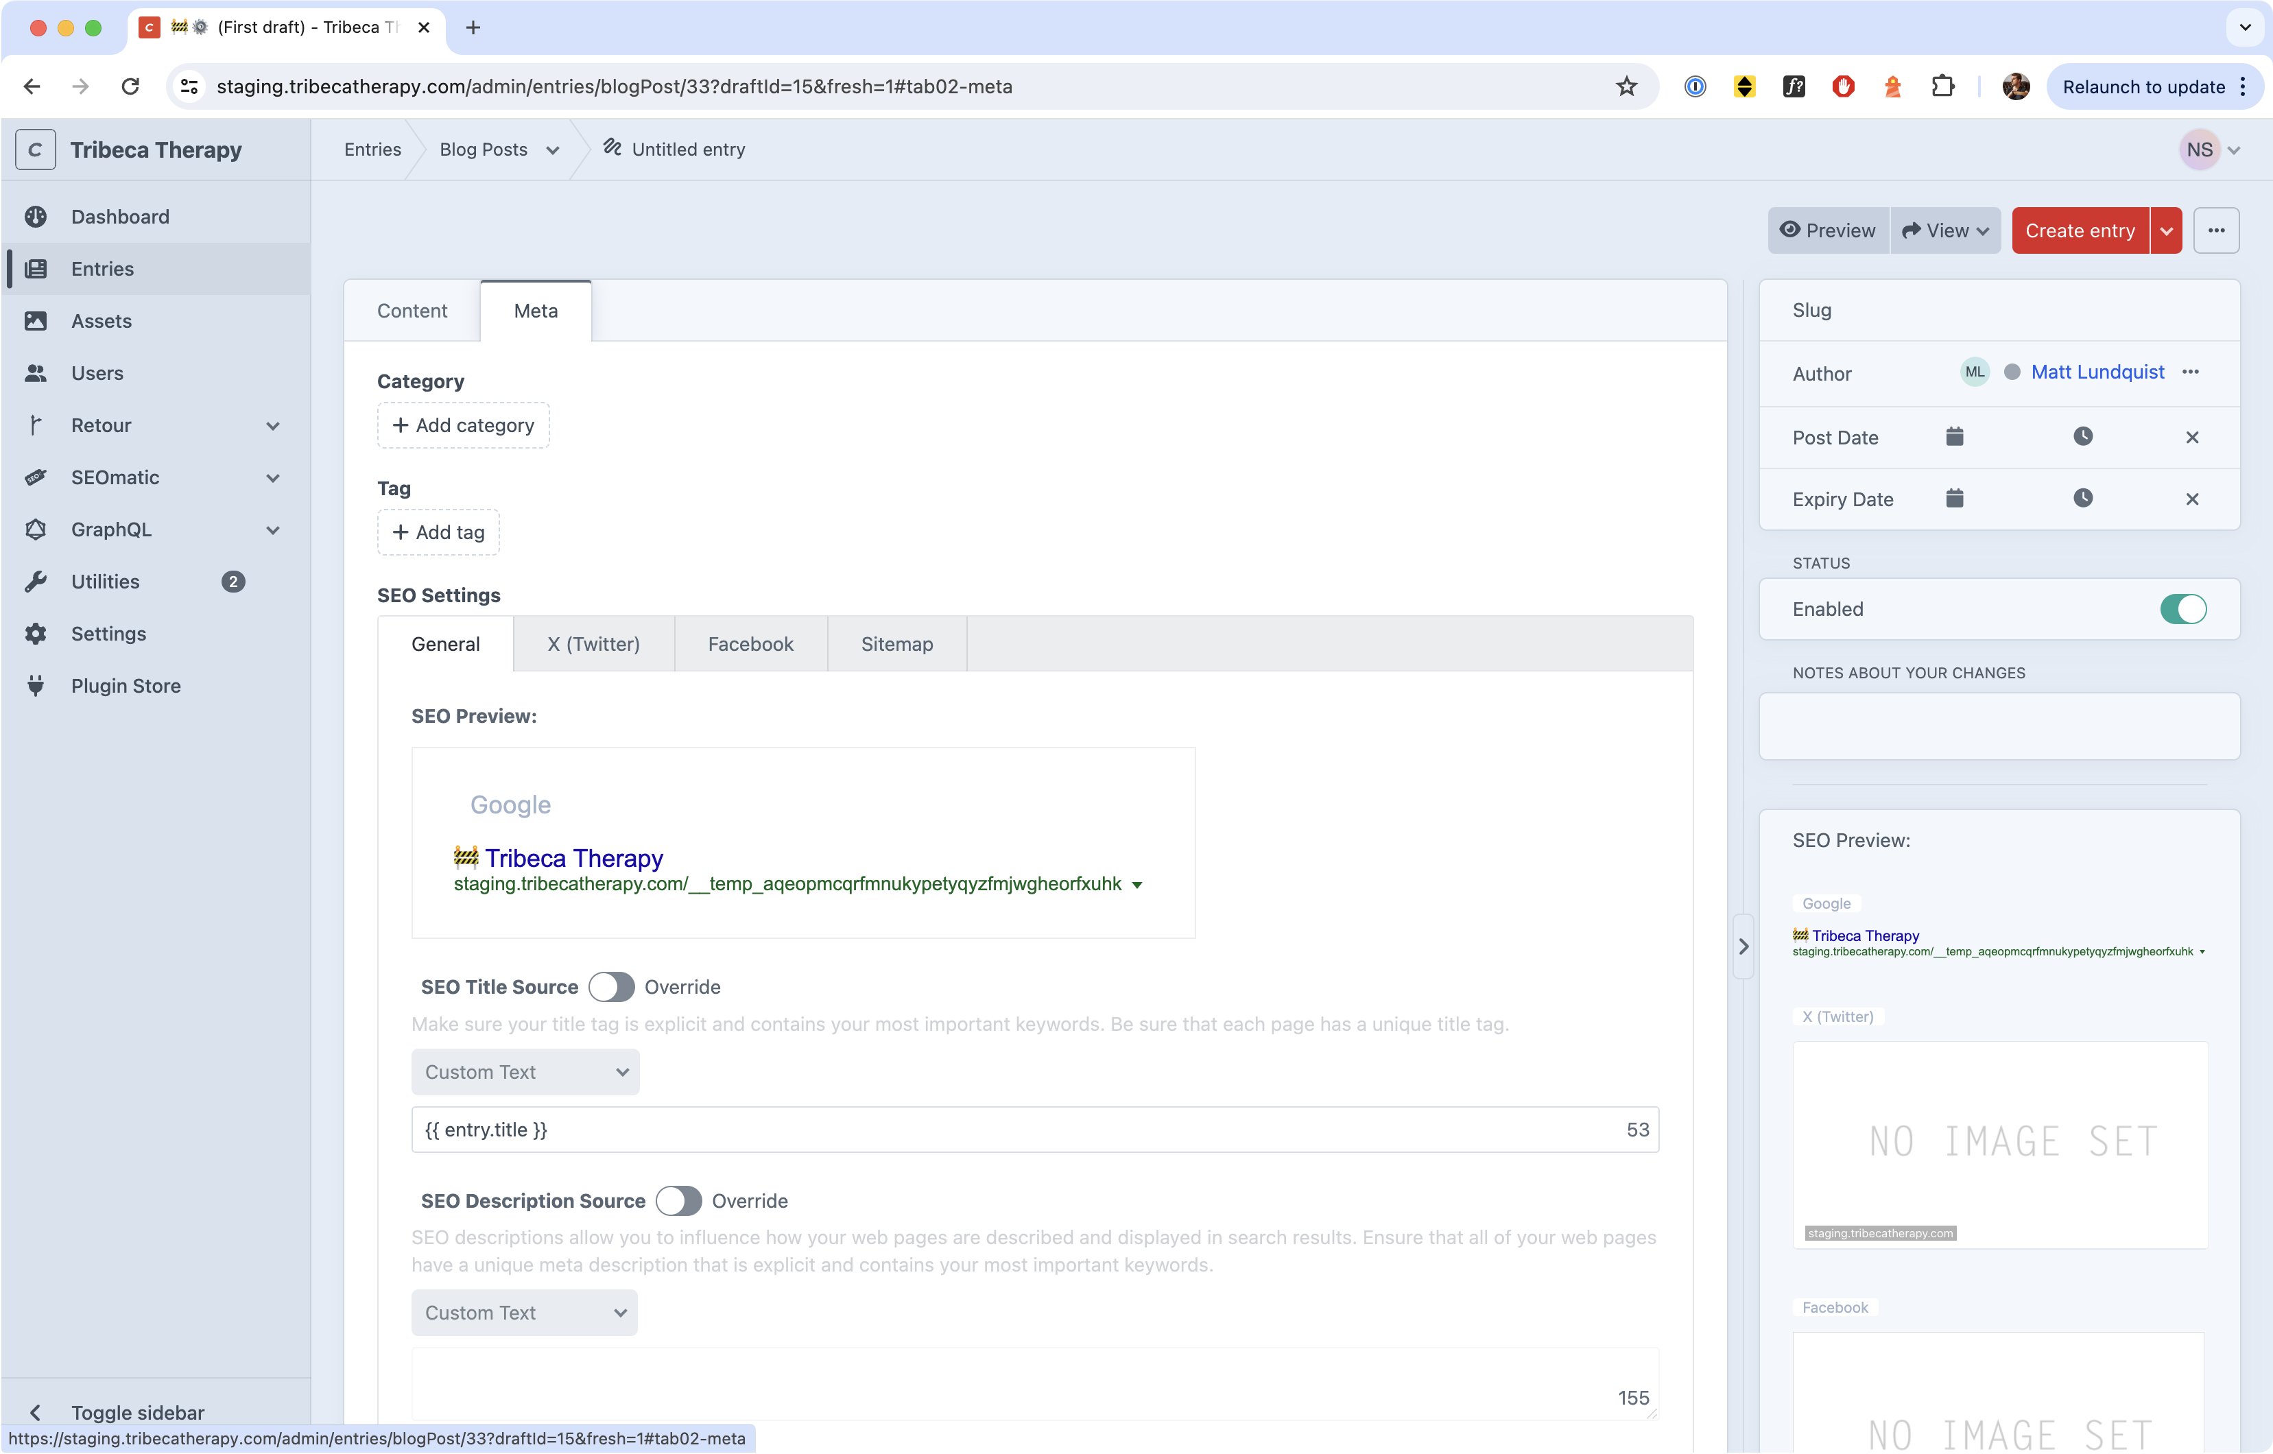The image size is (2273, 1454).
Task: Open the Plugin Store plug icon
Action: pos(36,685)
